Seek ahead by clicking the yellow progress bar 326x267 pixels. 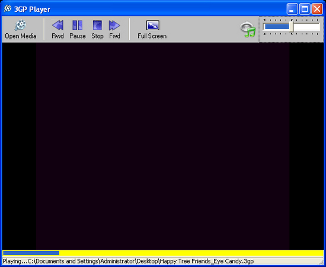pyautogui.click(x=191, y=253)
